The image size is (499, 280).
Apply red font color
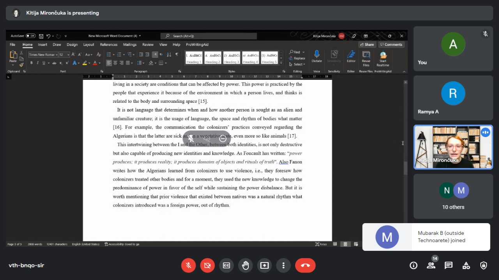[x=95, y=63]
